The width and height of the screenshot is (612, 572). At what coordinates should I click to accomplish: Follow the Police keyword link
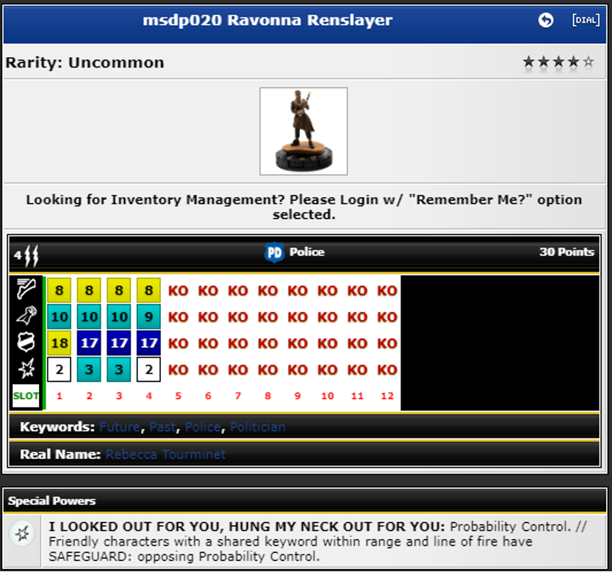pyautogui.click(x=203, y=427)
